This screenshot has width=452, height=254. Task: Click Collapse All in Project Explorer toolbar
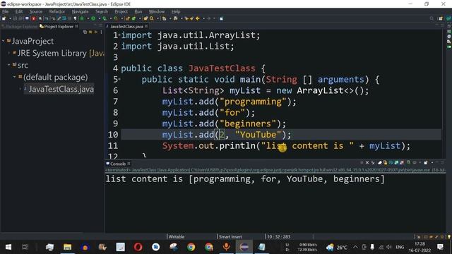pyautogui.click(x=85, y=32)
